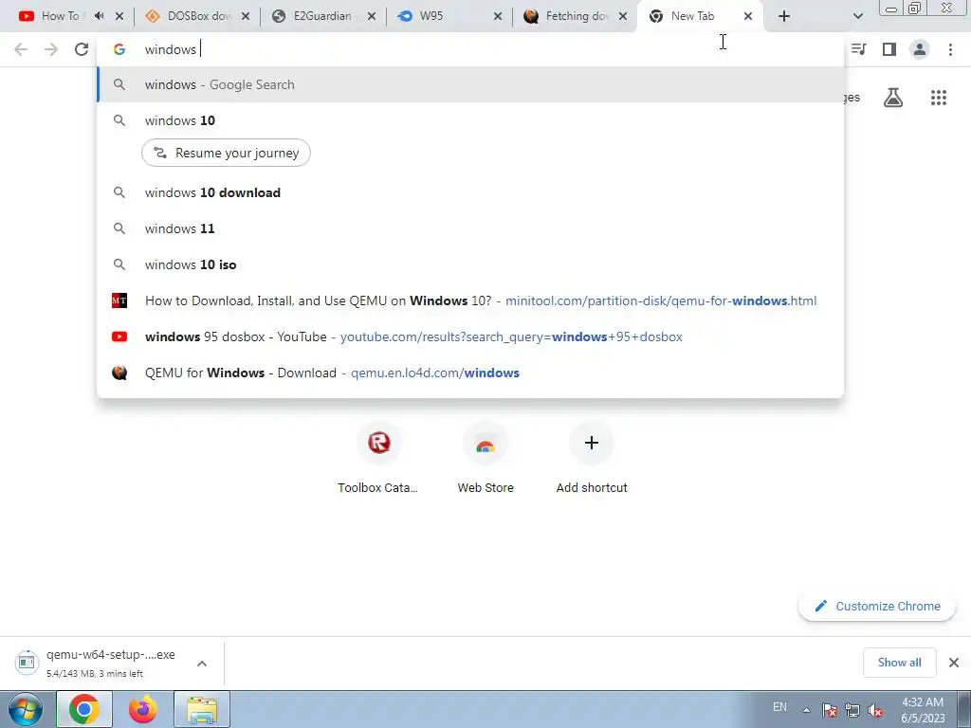Open the media controls icon in toolbar
Viewport: 971px width, 728px height.
(x=859, y=49)
